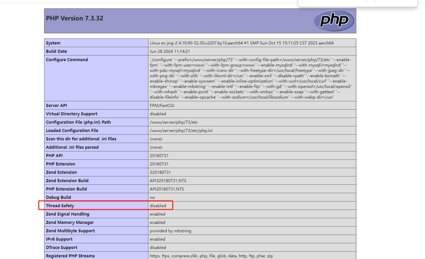Select the 'Thread Safety' label

click(60, 206)
